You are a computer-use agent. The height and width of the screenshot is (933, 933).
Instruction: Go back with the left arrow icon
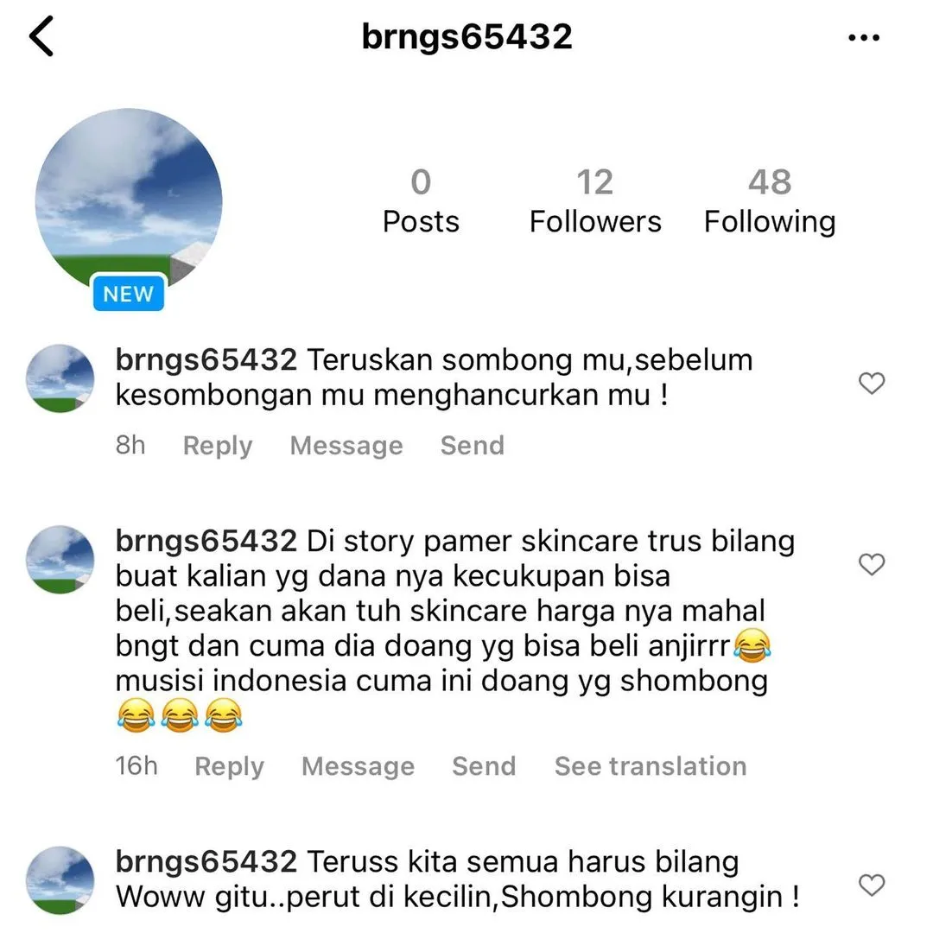pyautogui.click(x=41, y=36)
